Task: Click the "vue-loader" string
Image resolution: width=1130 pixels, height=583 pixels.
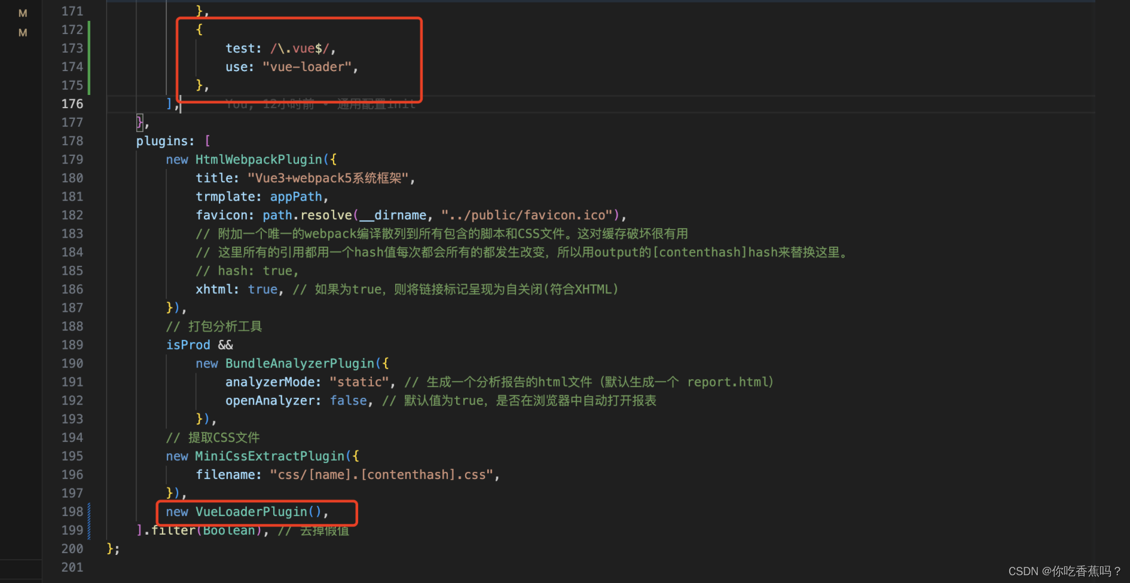Action: [307, 67]
